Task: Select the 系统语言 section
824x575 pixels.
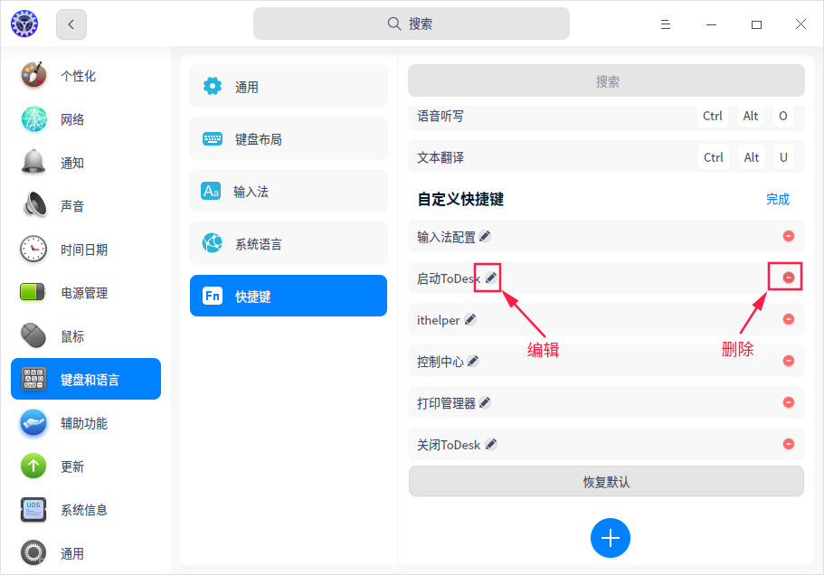Action: tap(288, 243)
